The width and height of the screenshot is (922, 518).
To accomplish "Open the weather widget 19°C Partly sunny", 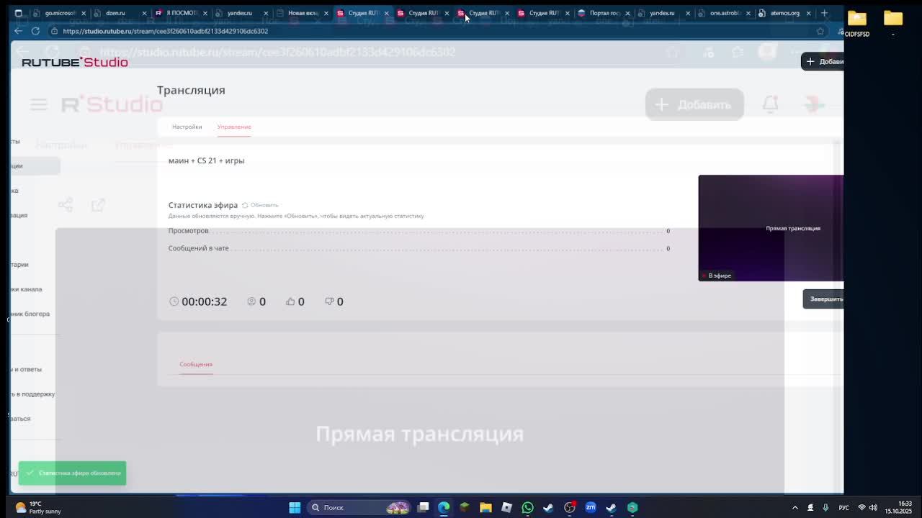I will [39, 507].
